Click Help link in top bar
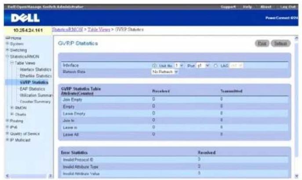This screenshot has height=180, width=302. (x=247, y=7)
